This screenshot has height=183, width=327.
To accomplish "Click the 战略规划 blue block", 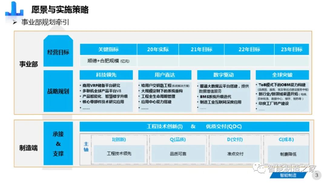I will tap(58, 91).
